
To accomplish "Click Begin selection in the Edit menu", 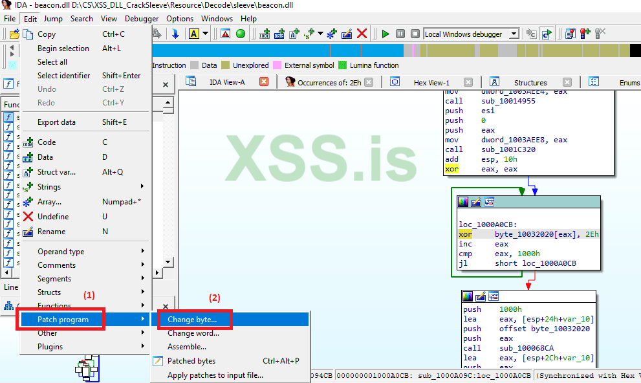I will (85, 49).
